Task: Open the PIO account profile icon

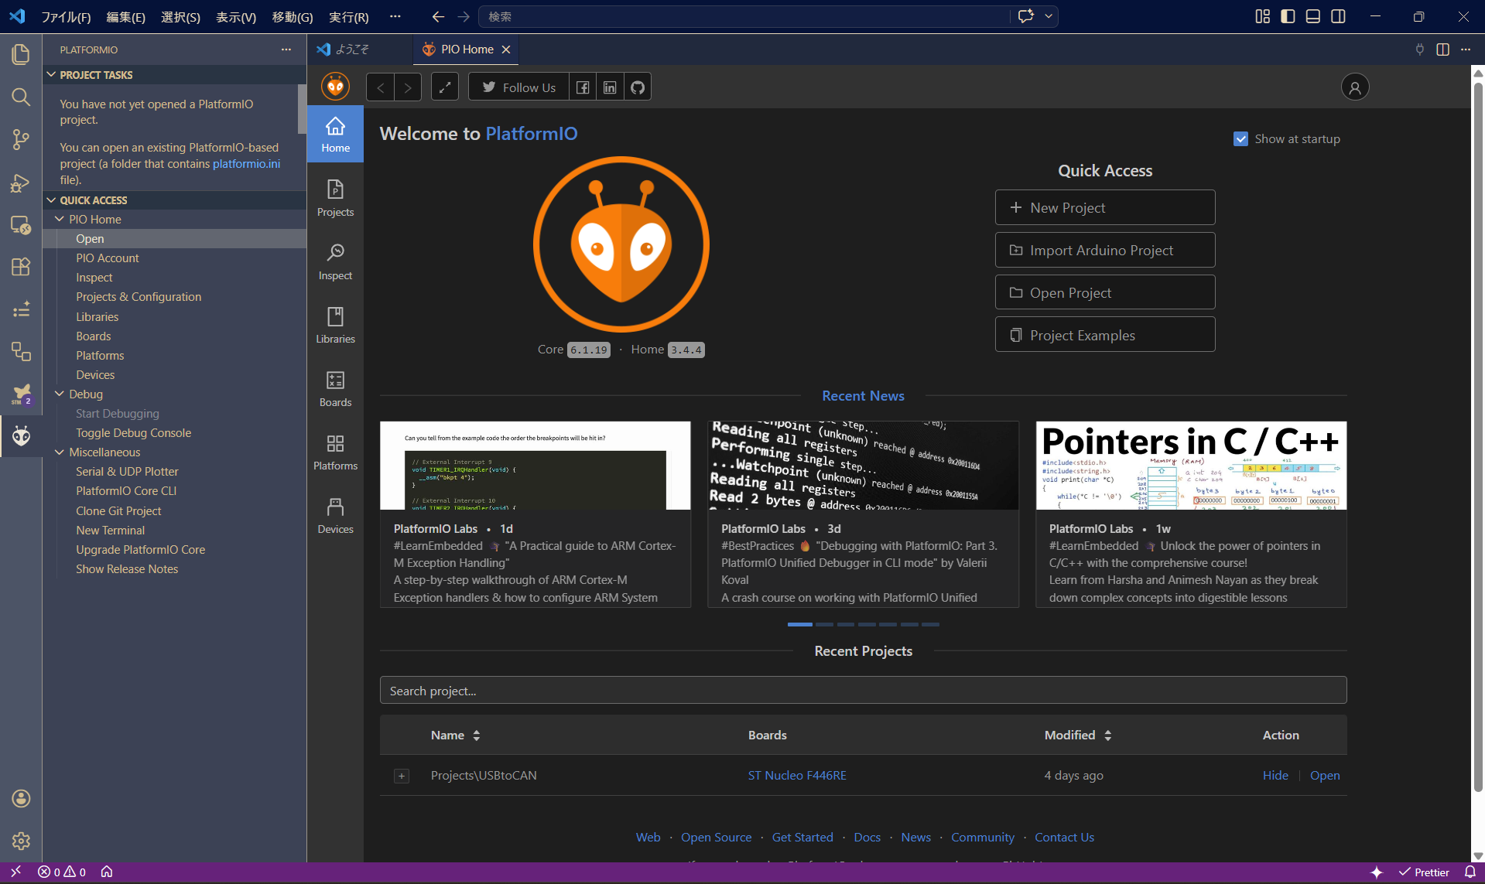Action: tap(1354, 87)
